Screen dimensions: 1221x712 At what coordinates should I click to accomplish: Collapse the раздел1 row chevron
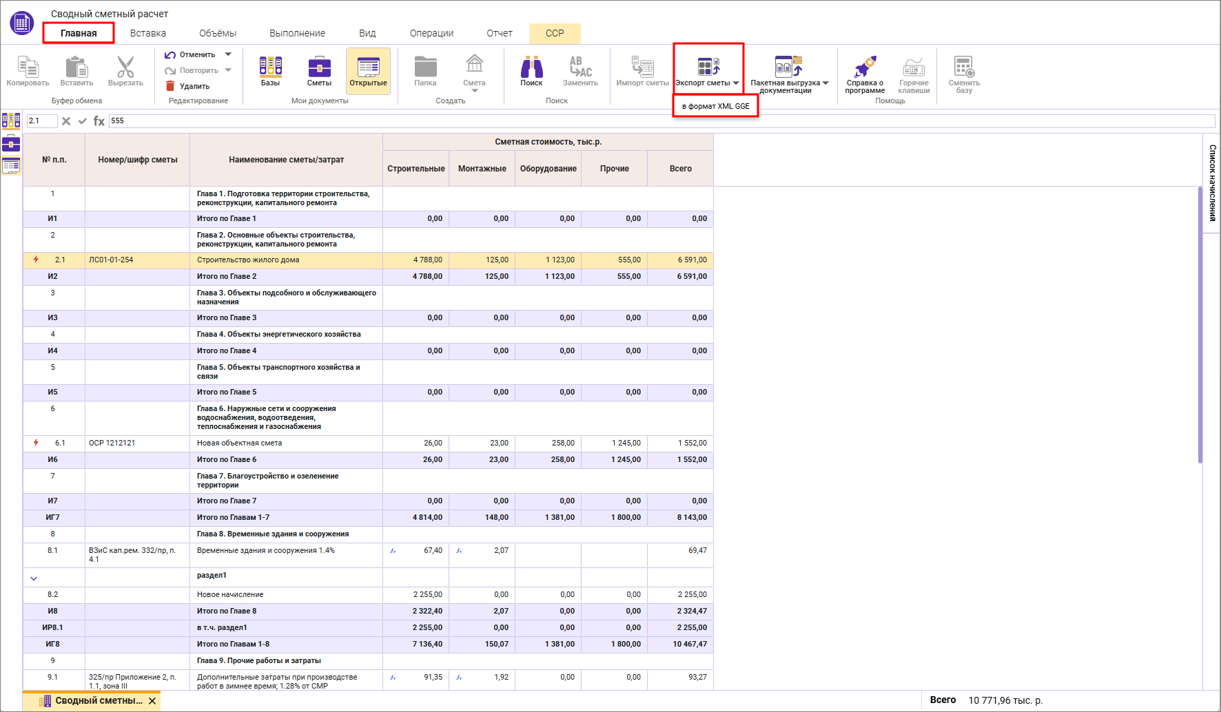(34, 578)
